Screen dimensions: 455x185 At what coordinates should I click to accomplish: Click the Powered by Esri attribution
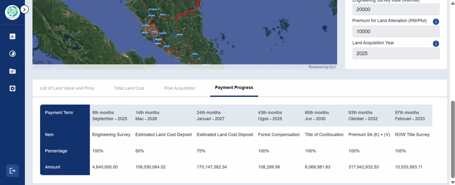pyautogui.click(x=322, y=67)
